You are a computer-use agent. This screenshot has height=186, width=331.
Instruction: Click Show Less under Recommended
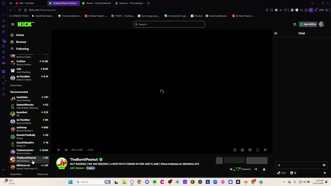pos(43,174)
